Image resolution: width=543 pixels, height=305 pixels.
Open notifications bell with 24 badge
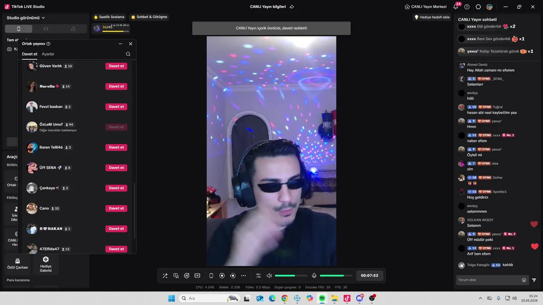click(x=456, y=7)
